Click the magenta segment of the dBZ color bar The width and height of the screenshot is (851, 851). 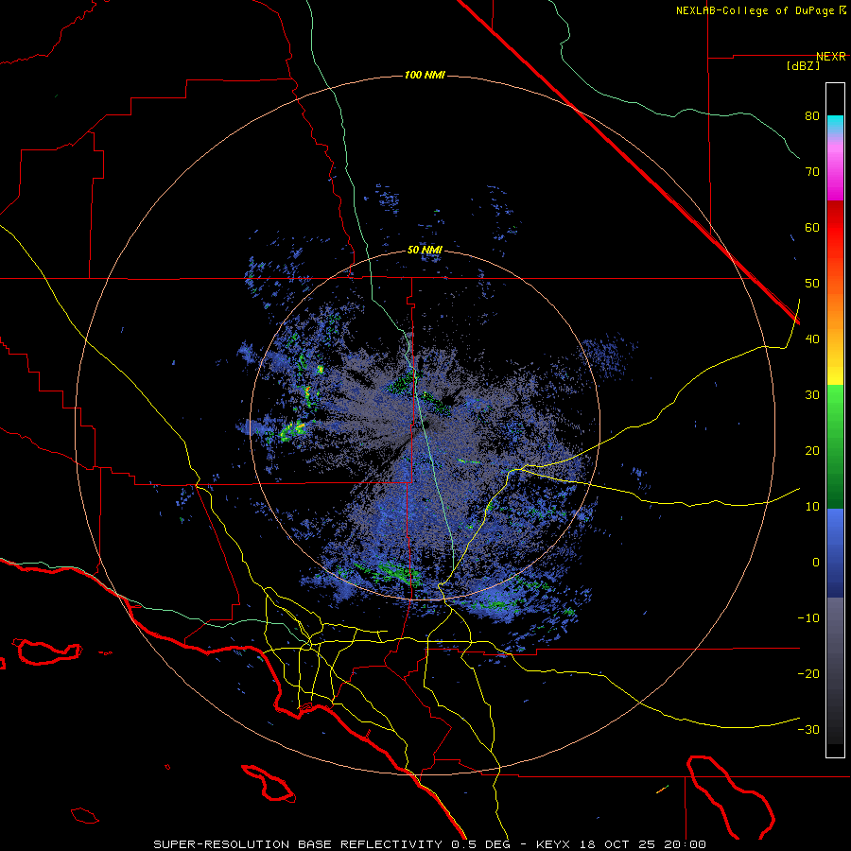(x=835, y=172)
